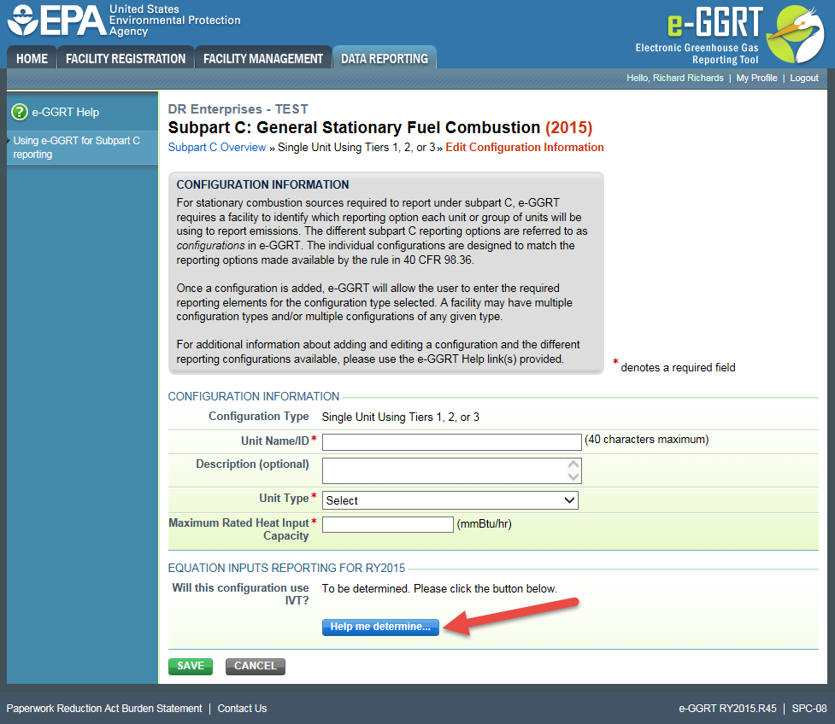Viewport: 835px width, 724px height.
Task: Click the Description scroll down arrow
Action: [x=573, y=476]
